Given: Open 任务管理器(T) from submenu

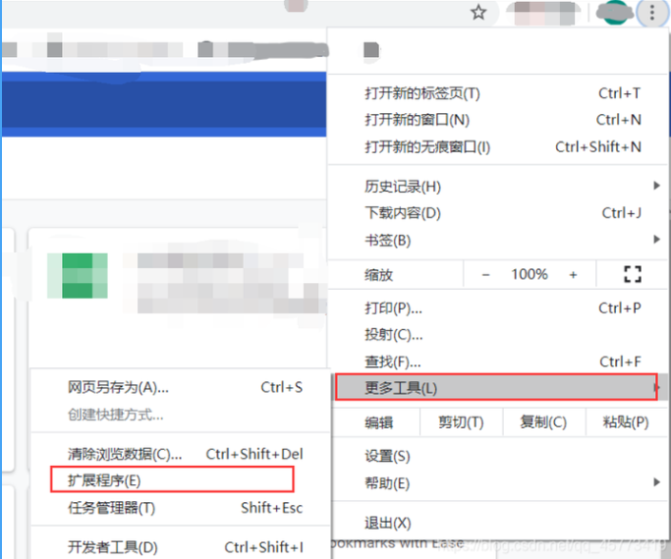Looking at the screenshot, I should coord(111,508).
